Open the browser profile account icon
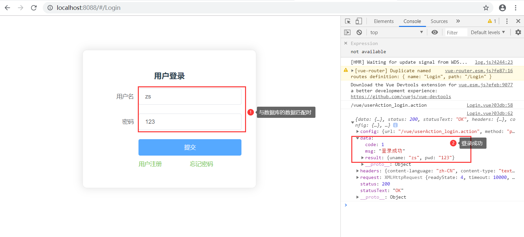This screenshot has width=524, height=237. [502, 8]
